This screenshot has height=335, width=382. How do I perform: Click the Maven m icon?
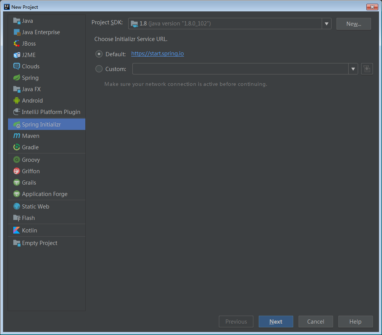[x=17, y=136]
